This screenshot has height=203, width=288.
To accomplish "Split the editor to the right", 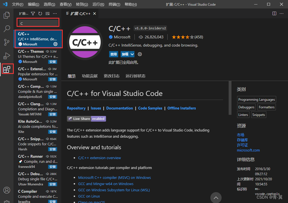I will tap(274, 13).
